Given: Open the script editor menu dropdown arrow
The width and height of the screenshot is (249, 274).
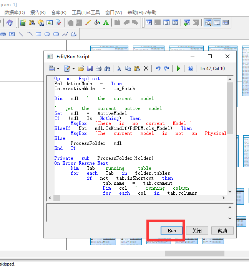Looking at the screenshot, I should [58, 69].
